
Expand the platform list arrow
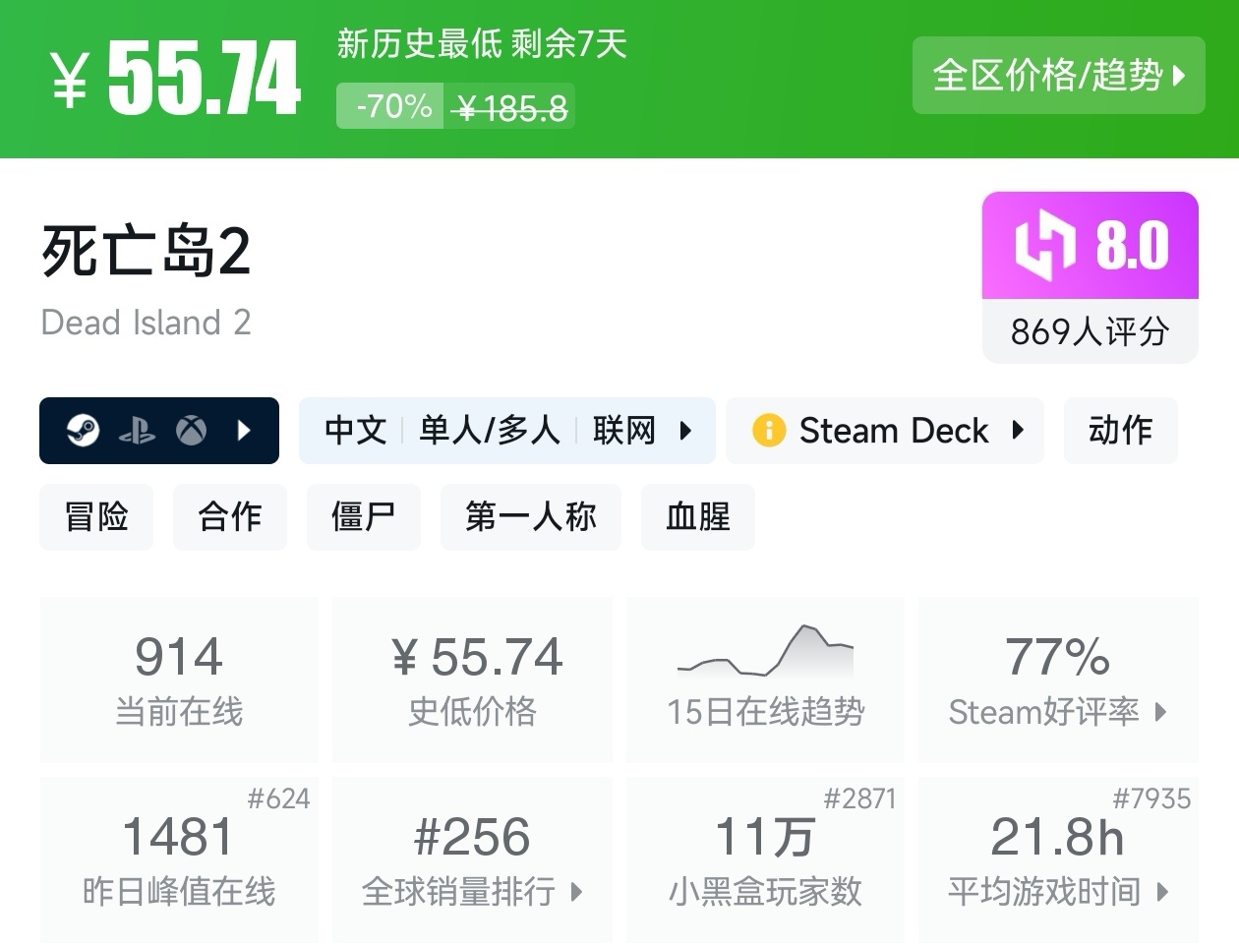pyautogui.click(x=245, y=431)
